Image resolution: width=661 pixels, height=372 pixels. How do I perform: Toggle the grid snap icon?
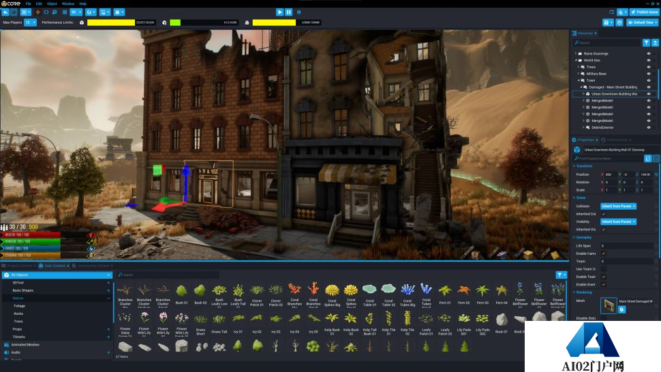click(x=65, y=12)
